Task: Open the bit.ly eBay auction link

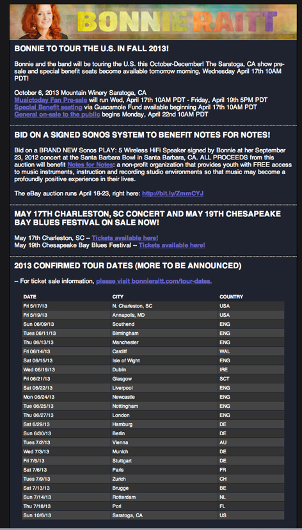Action: (x=173, y=194)
